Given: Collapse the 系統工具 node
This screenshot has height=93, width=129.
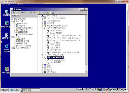Looking at the screenshot, I should coord(12,21).
